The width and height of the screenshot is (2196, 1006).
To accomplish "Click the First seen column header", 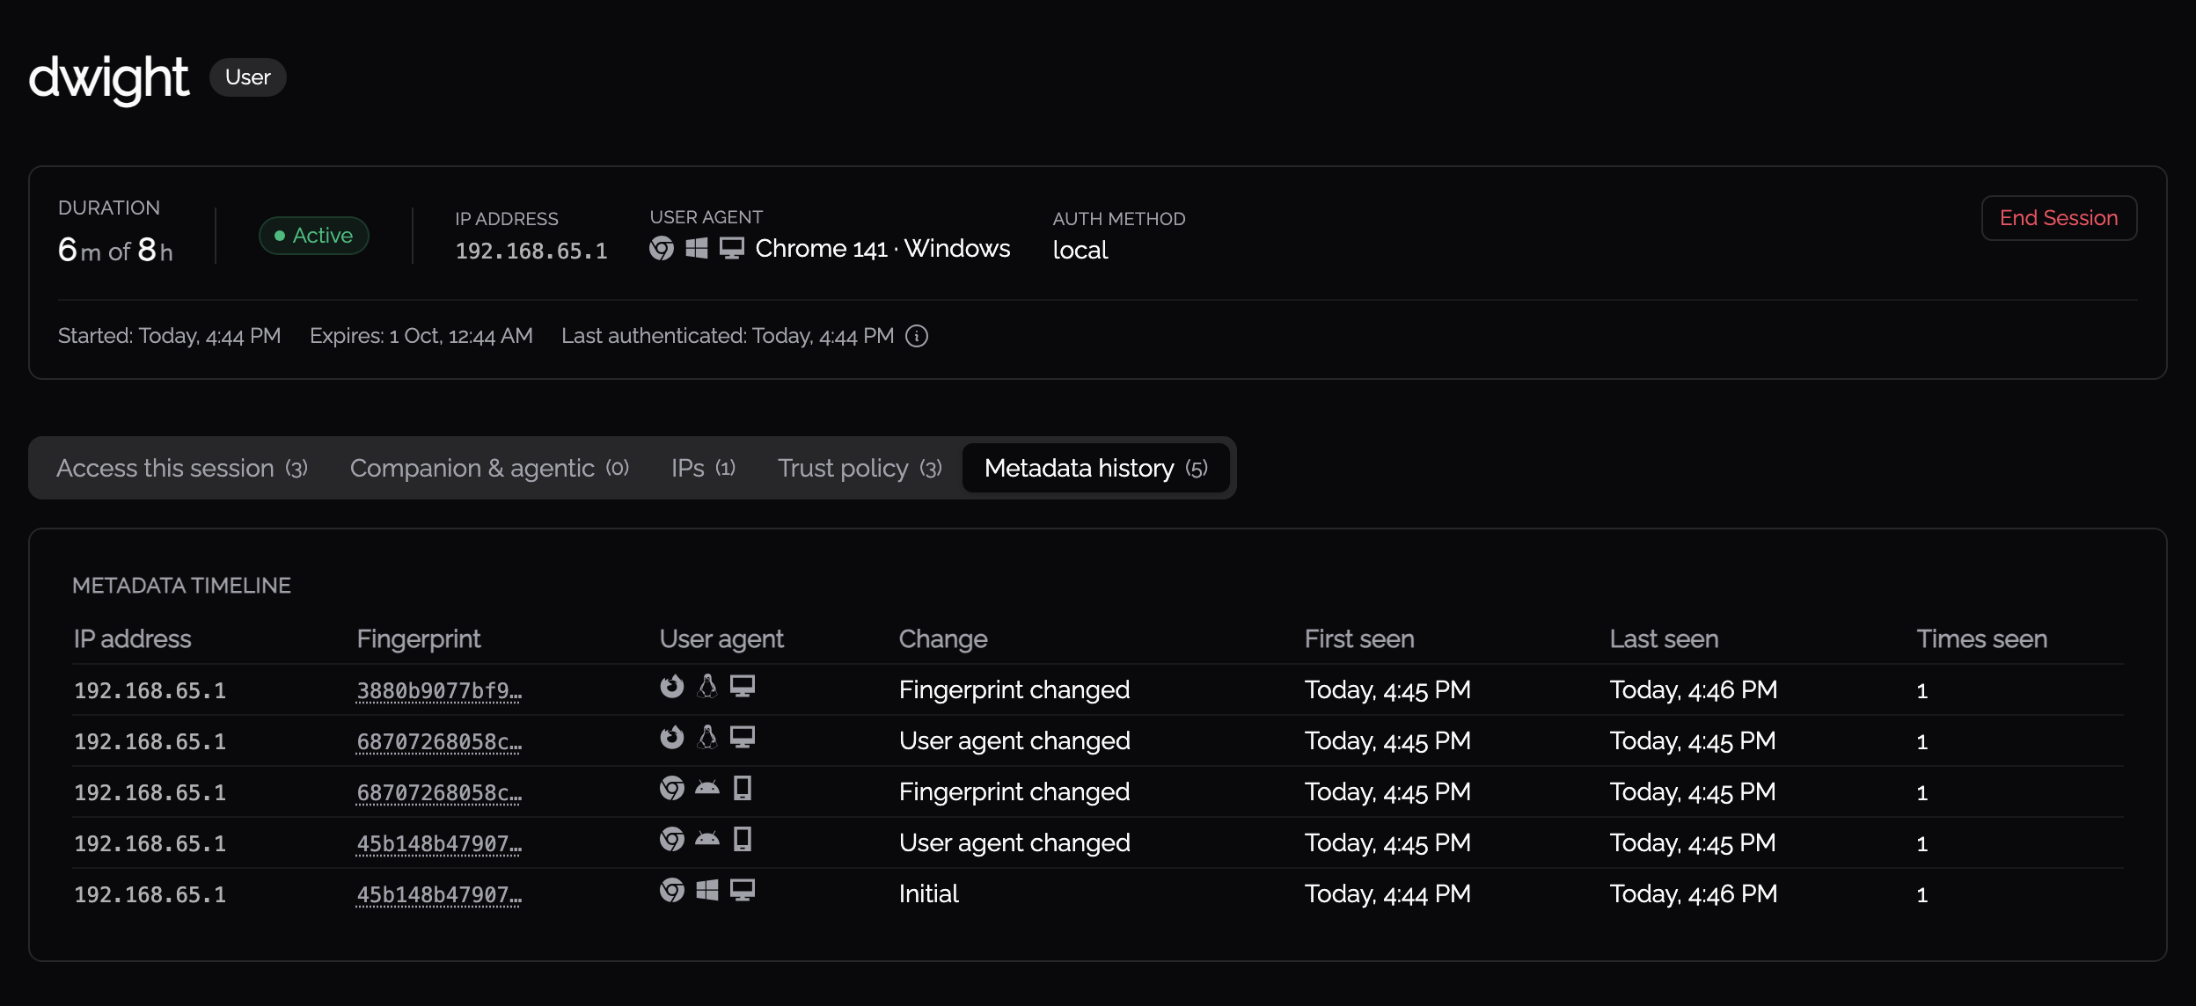I will (1359, 639).
